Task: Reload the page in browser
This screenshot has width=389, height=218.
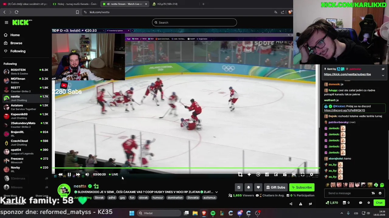Action: click(16, 12)
